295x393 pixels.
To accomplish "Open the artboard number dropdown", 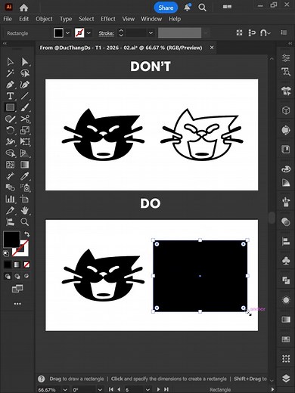I will coord(148,389).
